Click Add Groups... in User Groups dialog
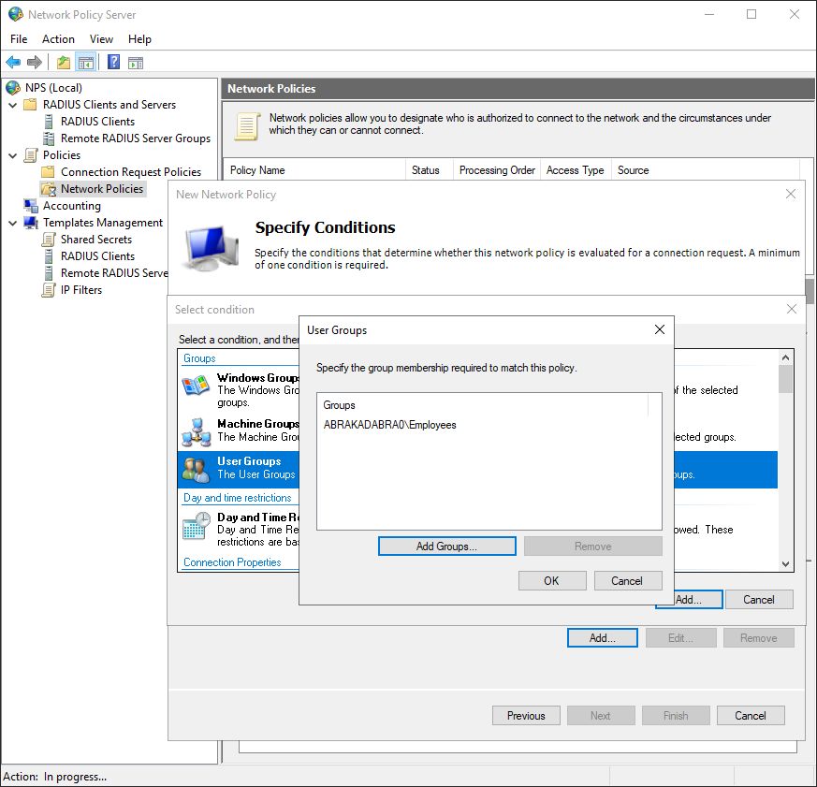This screenshot has height=787, width=817. tap(447, 547)
